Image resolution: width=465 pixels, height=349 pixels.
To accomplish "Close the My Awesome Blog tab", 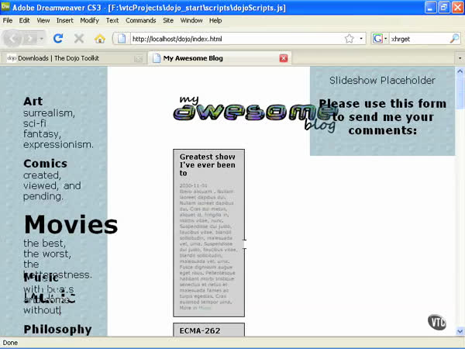I will point(283,58).
